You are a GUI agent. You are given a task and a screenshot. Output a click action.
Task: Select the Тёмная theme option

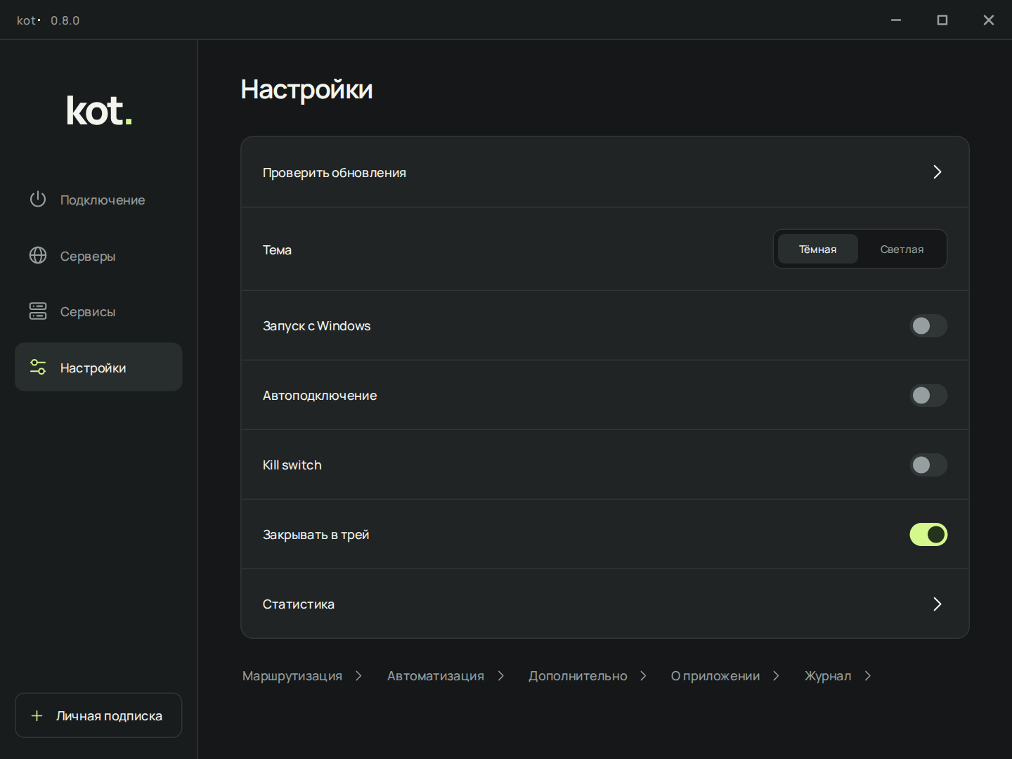818,249
